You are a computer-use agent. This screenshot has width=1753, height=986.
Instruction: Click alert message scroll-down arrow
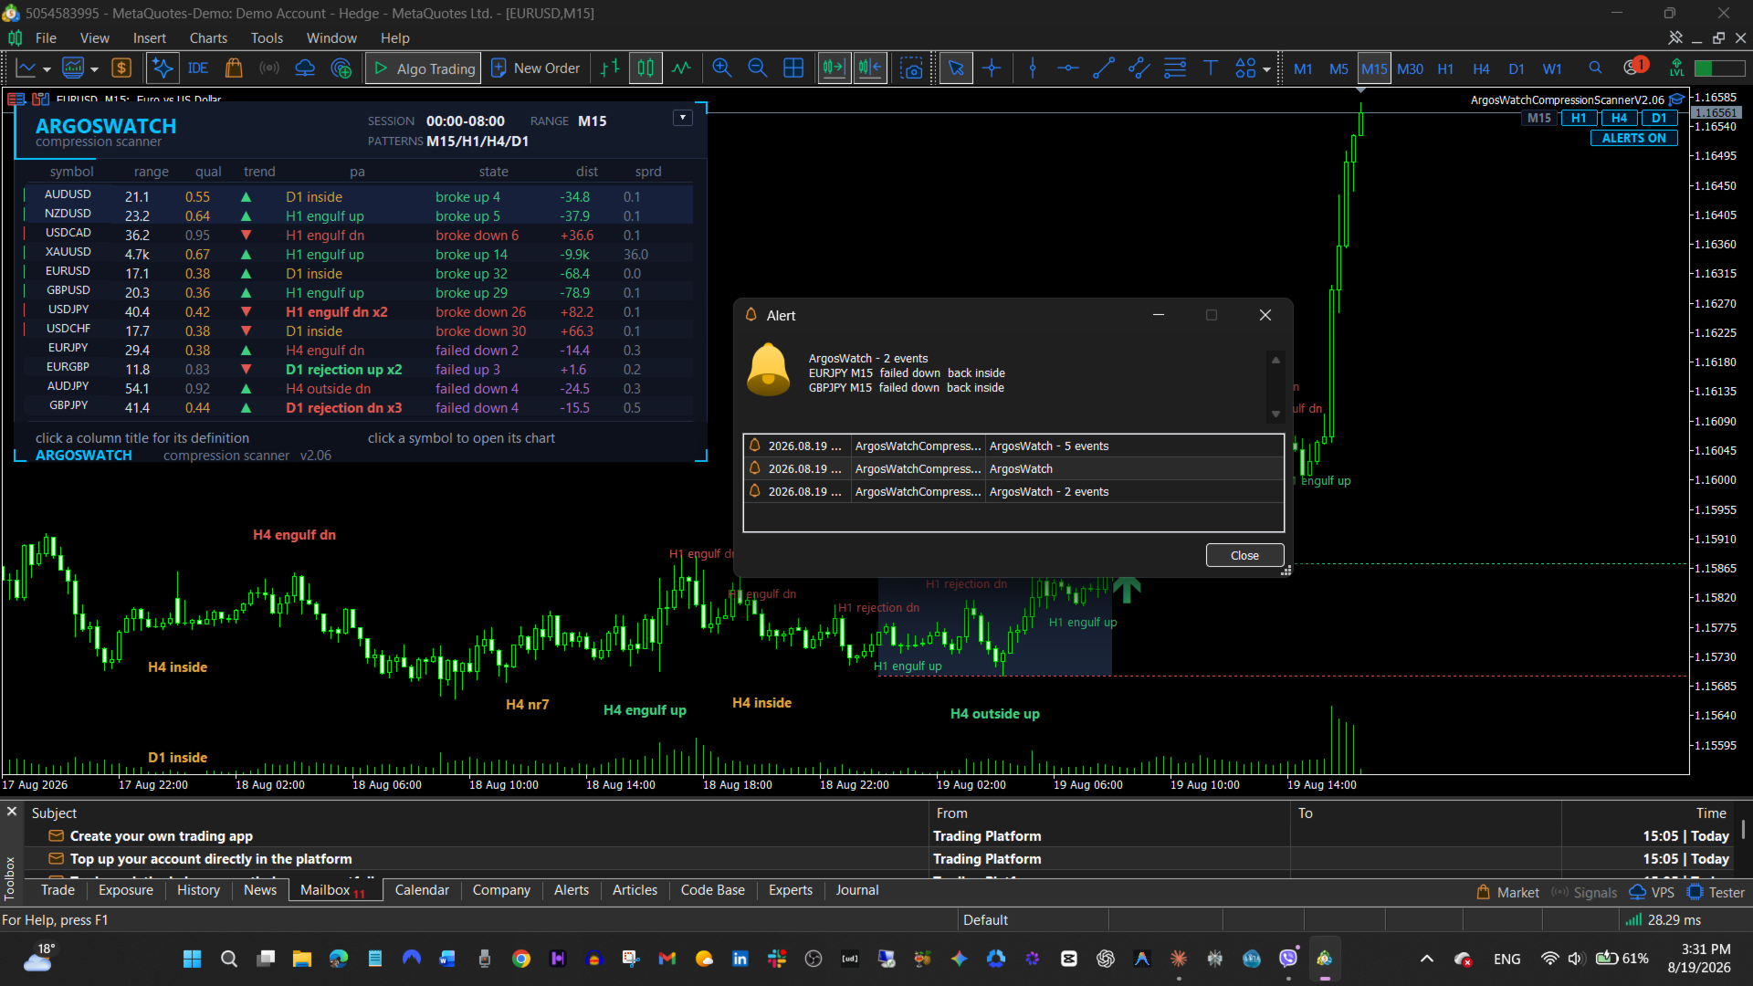click(x=1275, y=414)
